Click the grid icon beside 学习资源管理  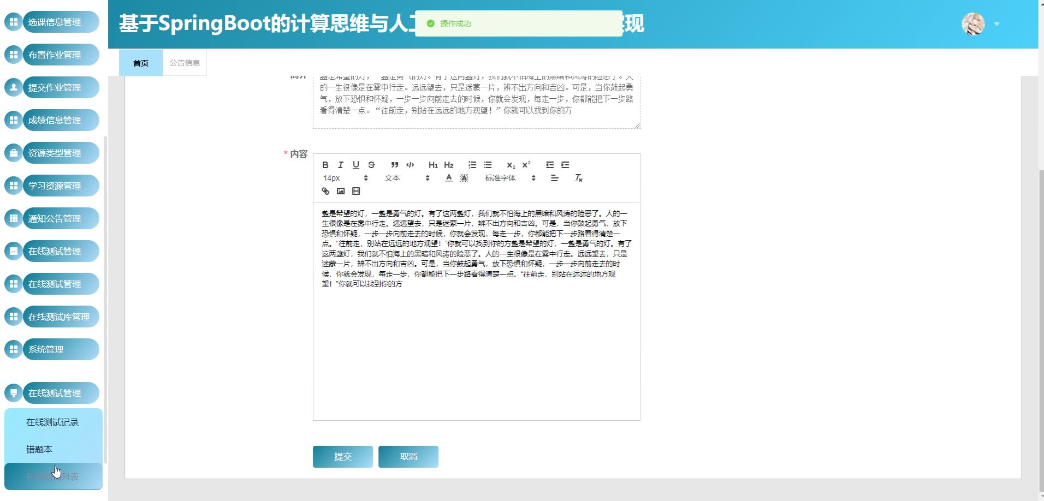(x=14, y=186)
